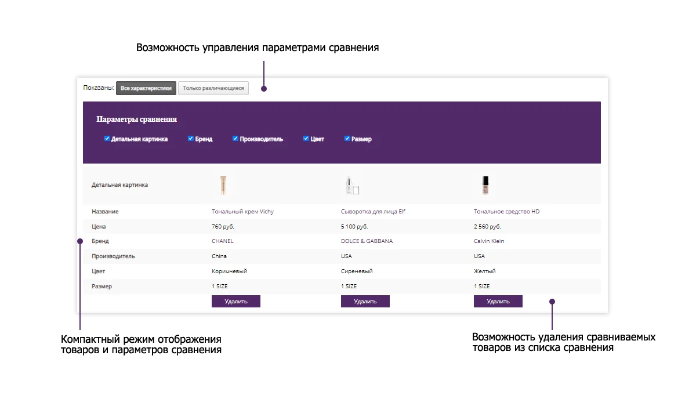
Task: Open the Тональный крем Vichy link
Action: pyautogui.click(x=242, y=212)
